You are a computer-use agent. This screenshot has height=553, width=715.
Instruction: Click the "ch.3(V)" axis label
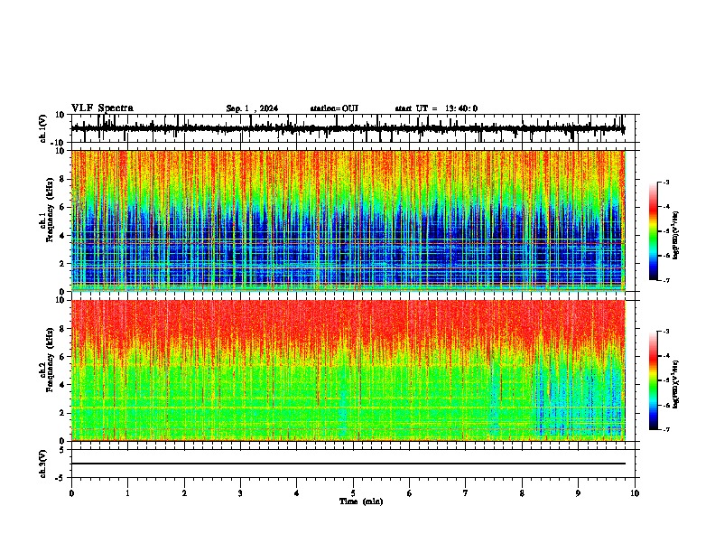click(x=43, y=464)
